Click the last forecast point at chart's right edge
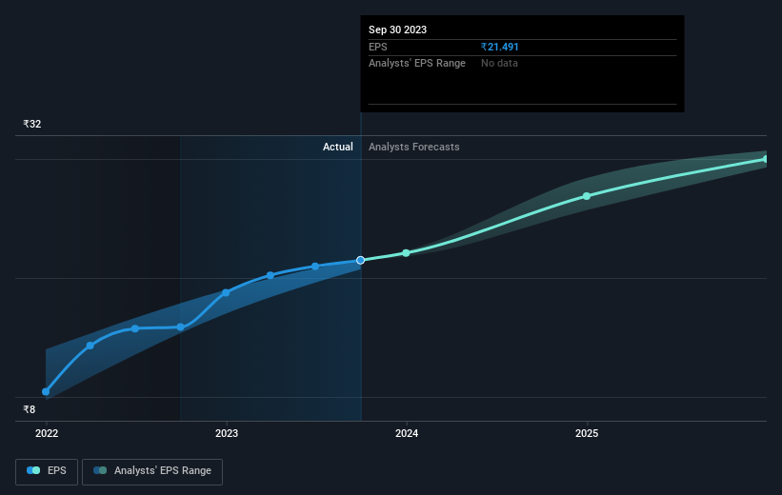This screenshot has width=782, height=495. point(766,160)
